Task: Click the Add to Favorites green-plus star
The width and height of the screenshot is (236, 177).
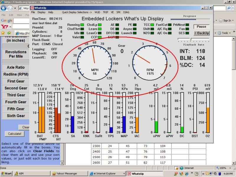Action: [x=9, y=33]
